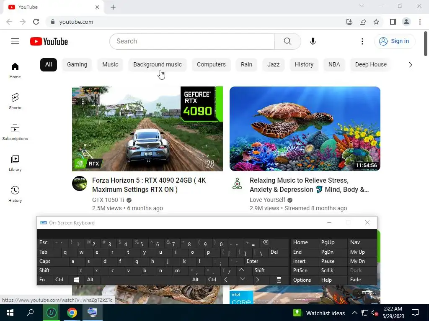
Task: Select the Computers category chip
Action: click(211, 65)
